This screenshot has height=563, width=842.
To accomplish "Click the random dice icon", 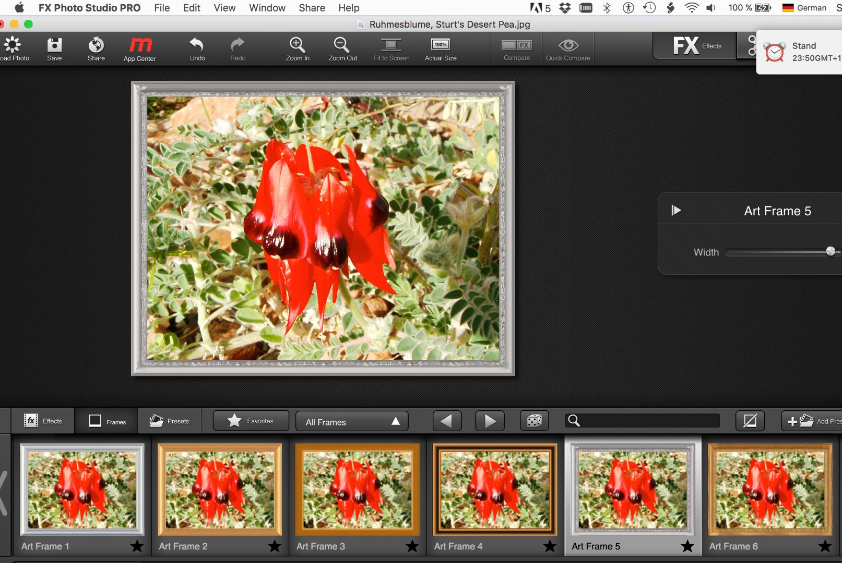I will tap(534, 421).
